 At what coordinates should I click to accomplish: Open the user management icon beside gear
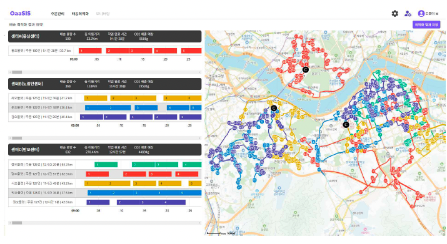pyautogui.click(x=408, y=13)
